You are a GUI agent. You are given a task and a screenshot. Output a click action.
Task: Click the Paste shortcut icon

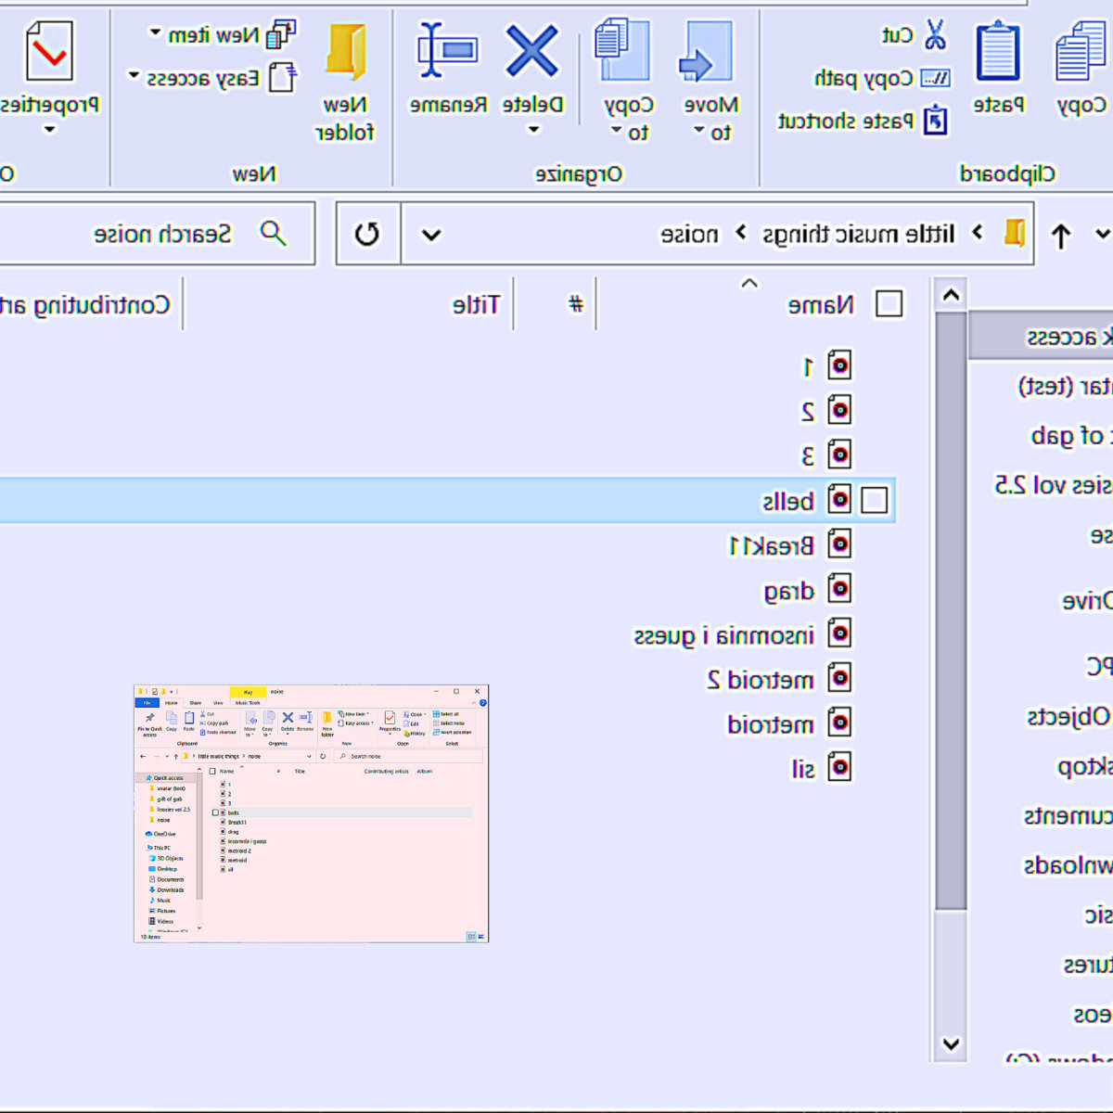tap(936, 122)
